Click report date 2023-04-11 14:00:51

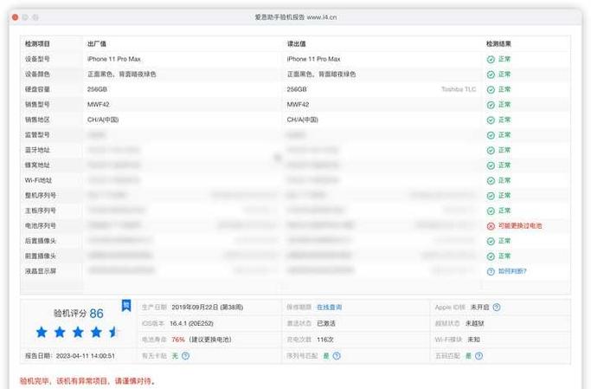pyautogui.click(x=85, y=356)
